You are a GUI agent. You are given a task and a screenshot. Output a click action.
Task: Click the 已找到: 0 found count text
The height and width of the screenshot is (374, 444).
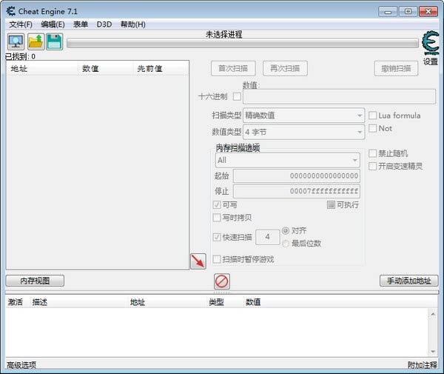pyautogui.click(x=21, y=57)
